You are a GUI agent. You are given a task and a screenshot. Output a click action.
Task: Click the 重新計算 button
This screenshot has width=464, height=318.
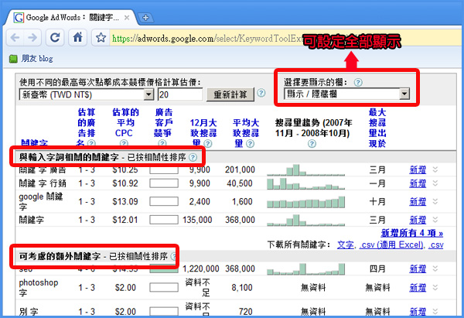[230, 94]
